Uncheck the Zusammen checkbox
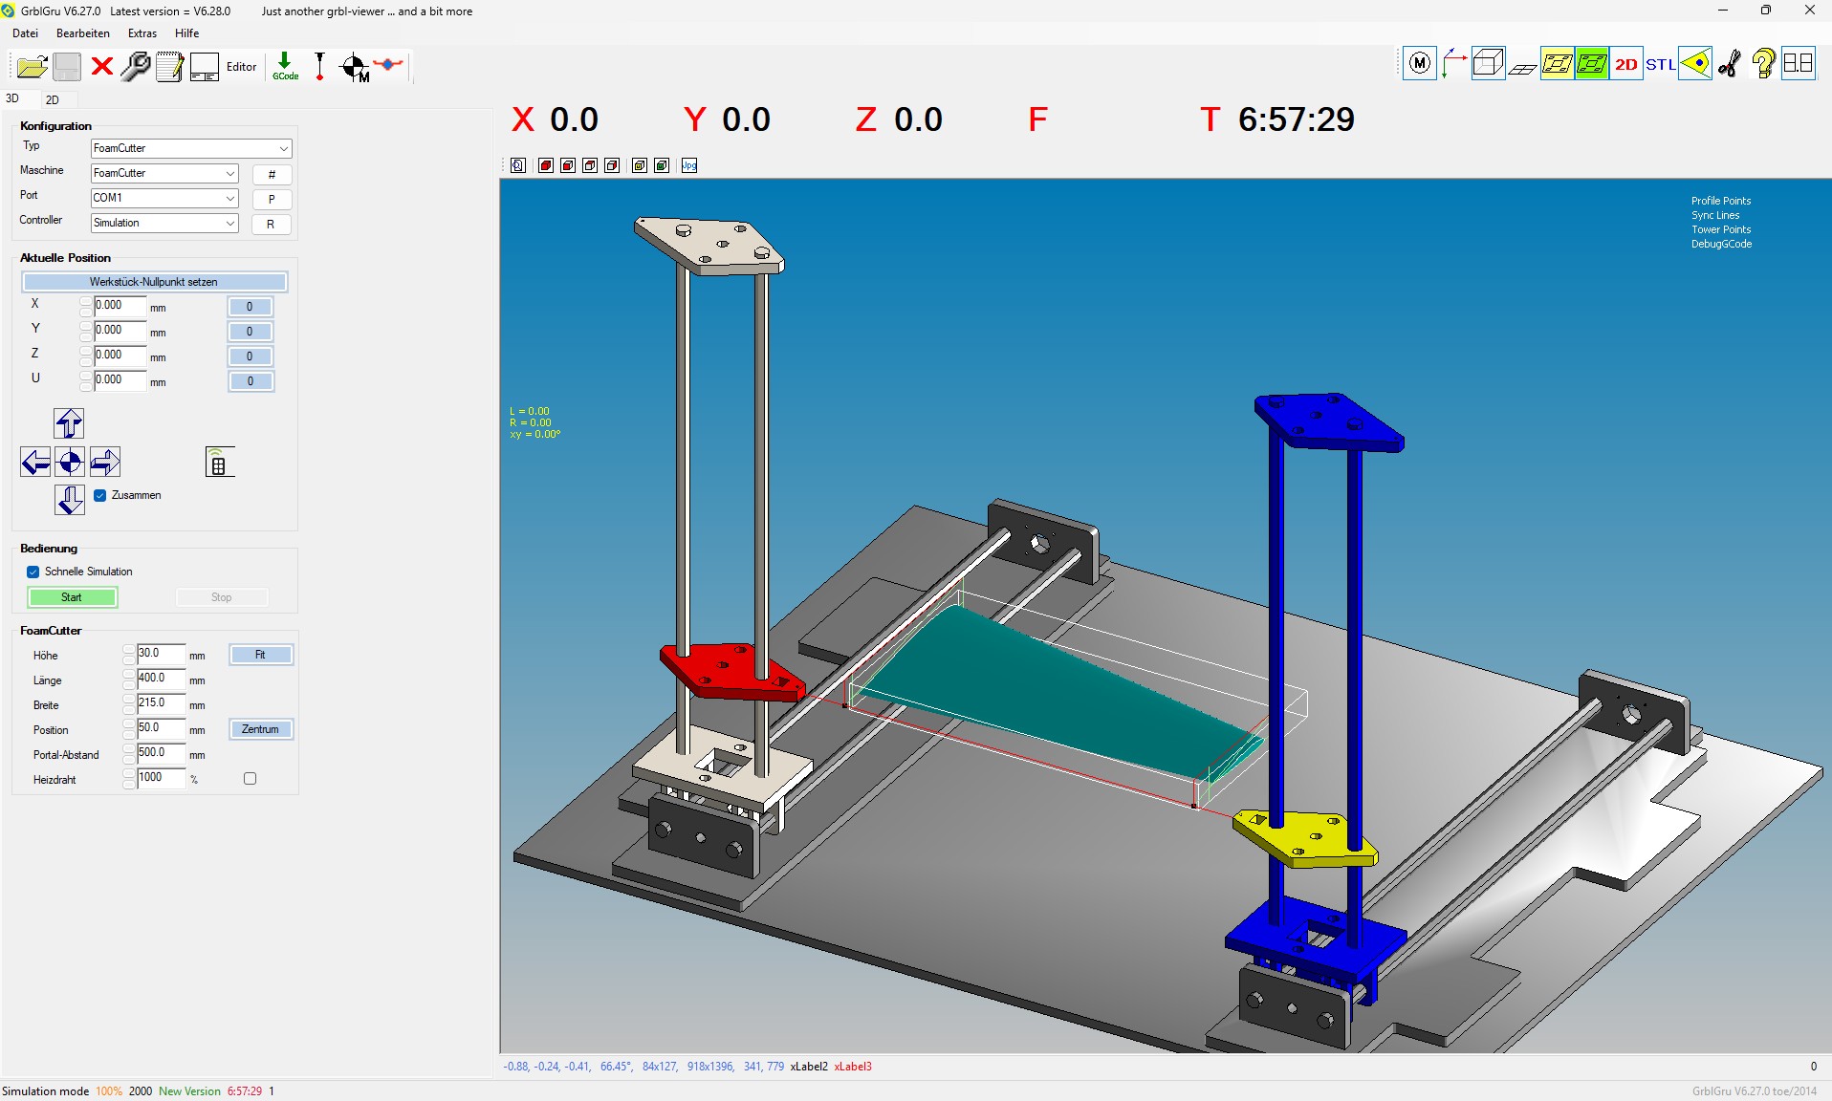This screenshot has height=1101, width=1832. 100,495
